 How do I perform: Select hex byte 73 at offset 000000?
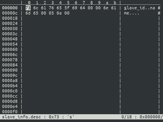point(28,8)
